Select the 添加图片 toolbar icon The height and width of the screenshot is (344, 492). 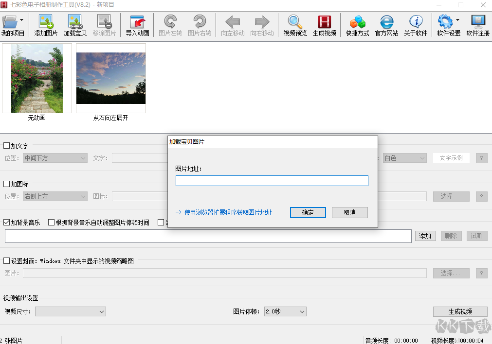46,25
